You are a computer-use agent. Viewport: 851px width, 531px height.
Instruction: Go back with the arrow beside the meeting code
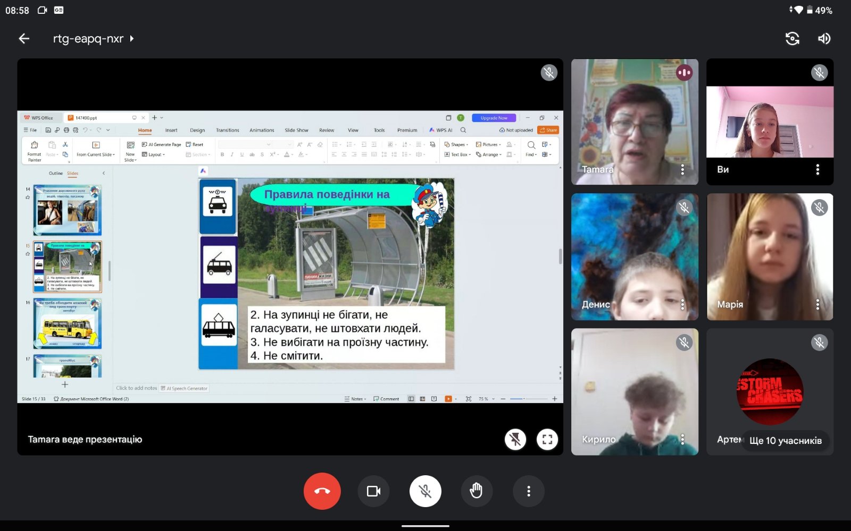pyautogui.click(x=24, y=38)
